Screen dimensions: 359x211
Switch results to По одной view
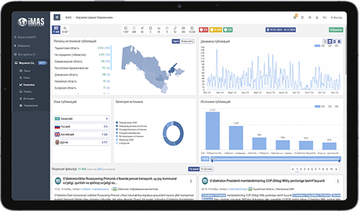(194, 169)
